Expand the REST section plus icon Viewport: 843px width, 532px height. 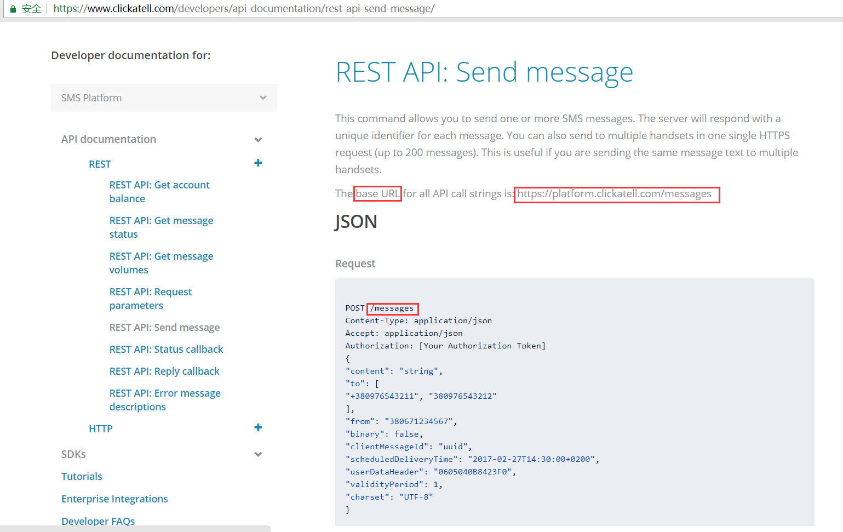coord(258,163)
